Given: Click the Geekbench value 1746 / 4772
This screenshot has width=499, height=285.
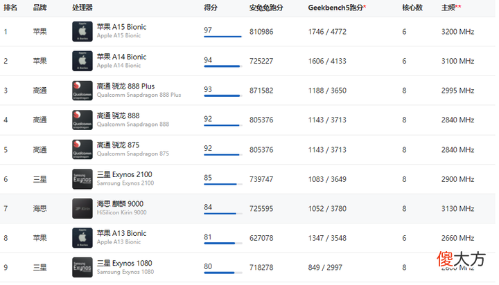Looking at the screenshot, I should tap(327, 32).
